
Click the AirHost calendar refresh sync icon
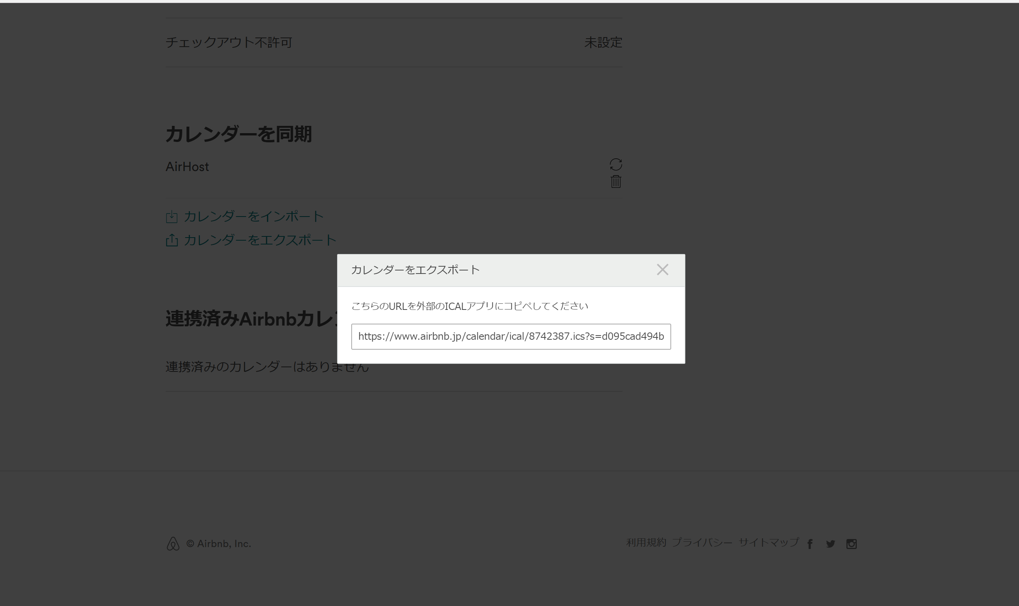pos(615,164)
